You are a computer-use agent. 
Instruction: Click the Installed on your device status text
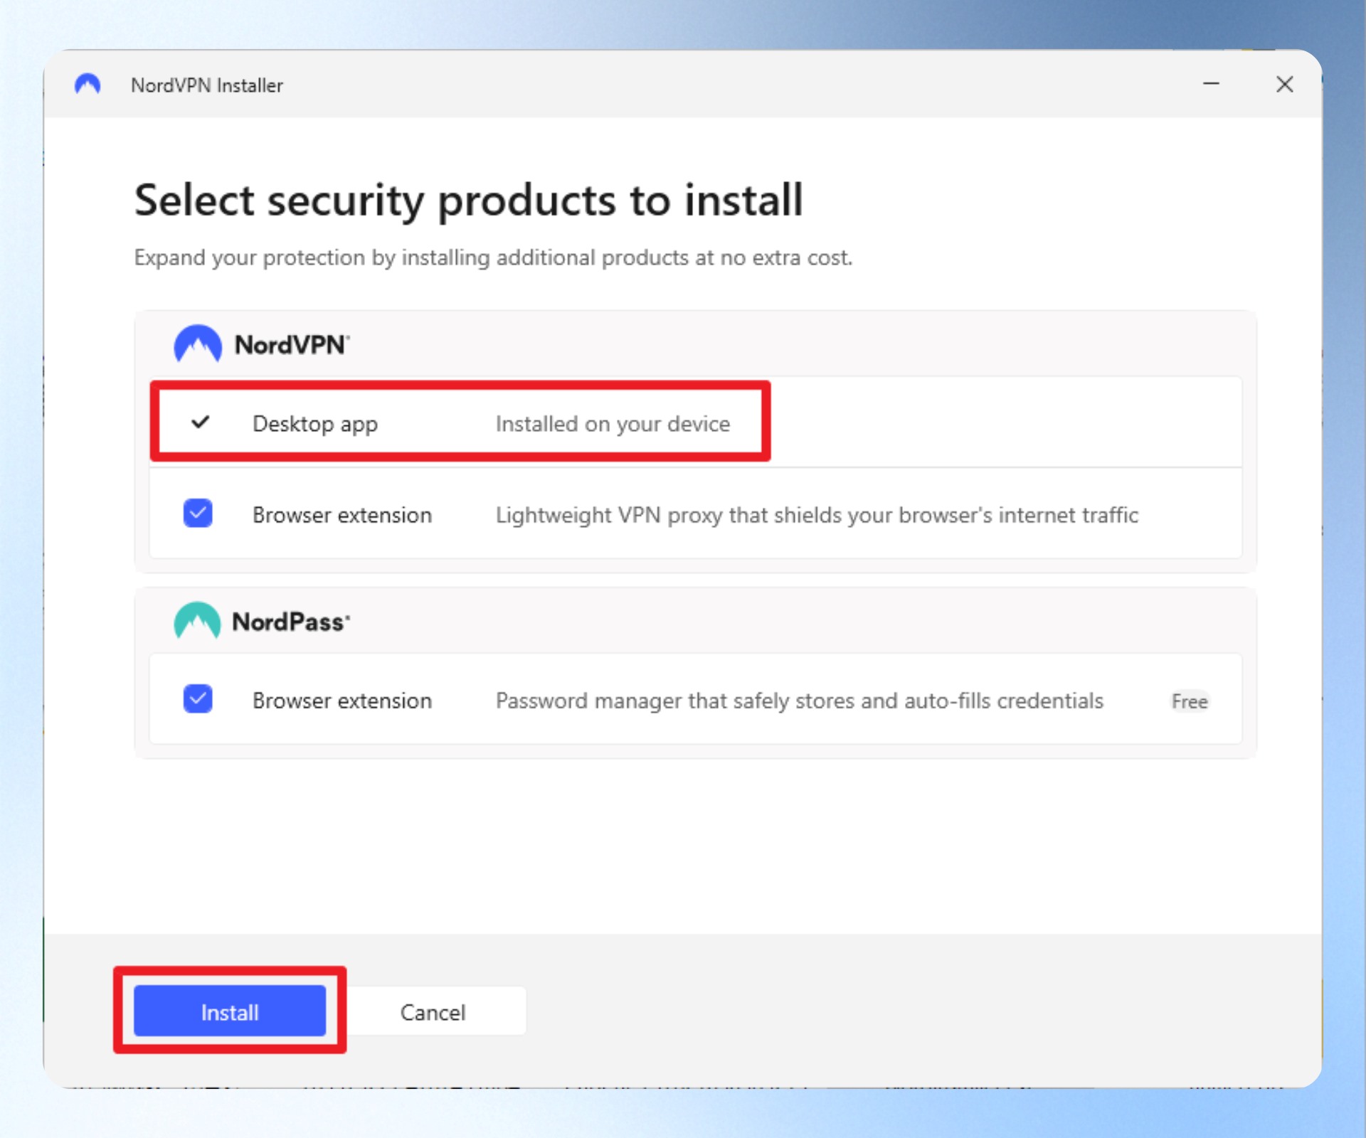click(x=613, y=424)
